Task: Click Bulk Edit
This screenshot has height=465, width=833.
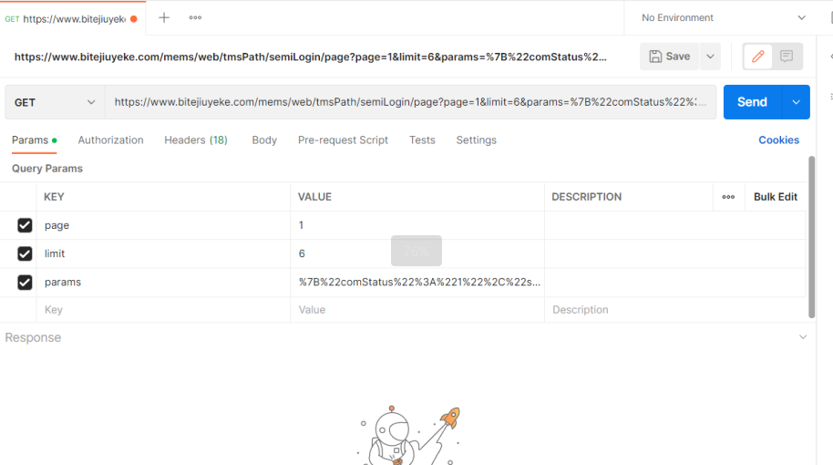Action: click(x=775, y=197)
